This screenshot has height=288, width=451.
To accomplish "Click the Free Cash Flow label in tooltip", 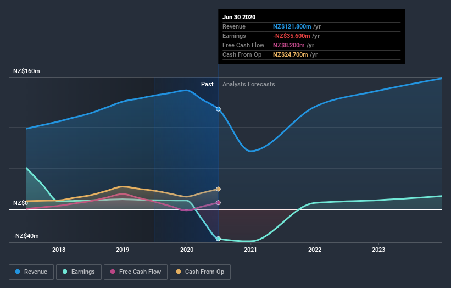I will coord(243,45).
